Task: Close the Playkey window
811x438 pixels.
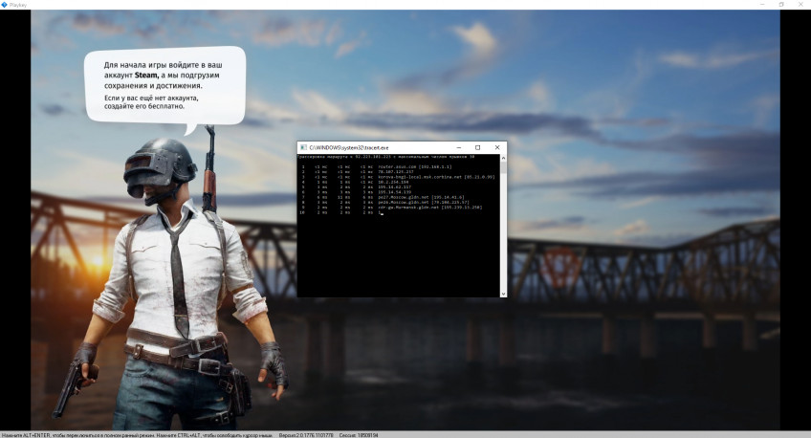Action: click(800, 5)
